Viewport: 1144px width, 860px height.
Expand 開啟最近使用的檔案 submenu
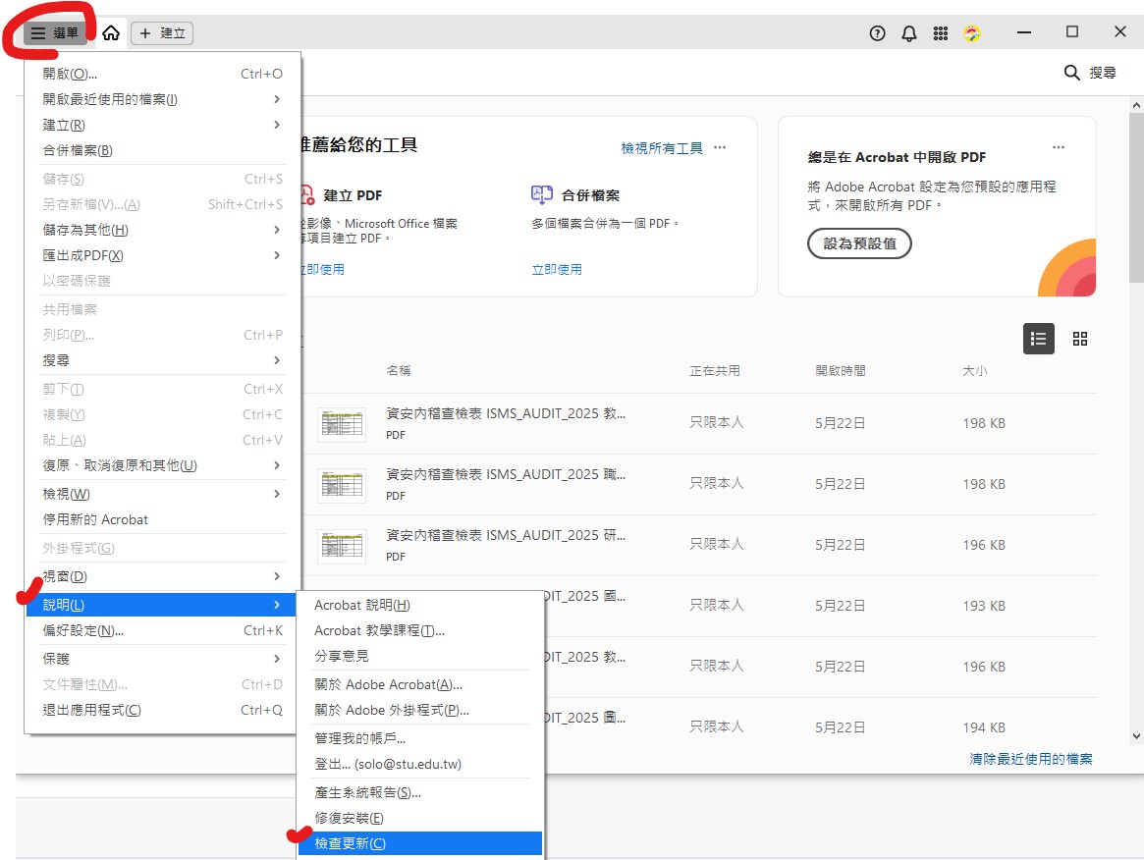(162, 99)
